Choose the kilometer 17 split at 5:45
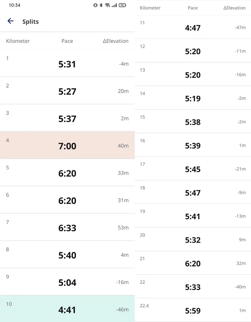The height and width of the screenshot is (322, 251). (x=193, y=168)
